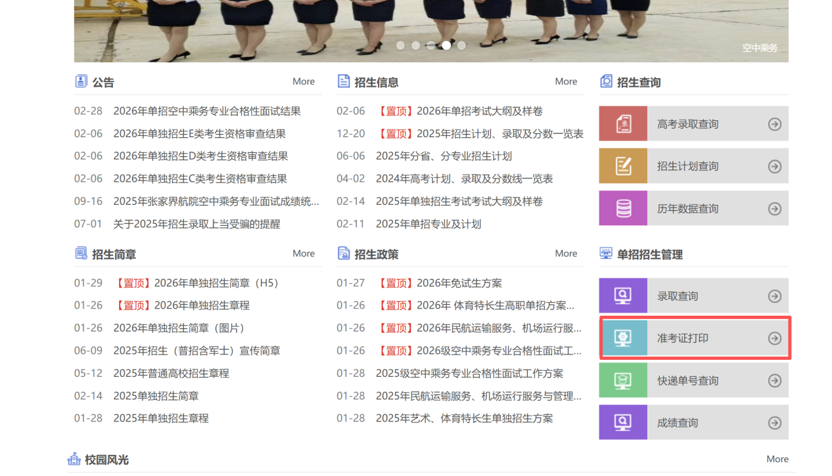Click the 准考证打印 teal icon
The image size is (832, 476).
622,338
